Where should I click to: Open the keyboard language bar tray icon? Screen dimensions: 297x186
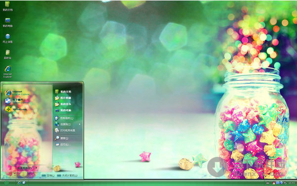(x=268, y=183)
